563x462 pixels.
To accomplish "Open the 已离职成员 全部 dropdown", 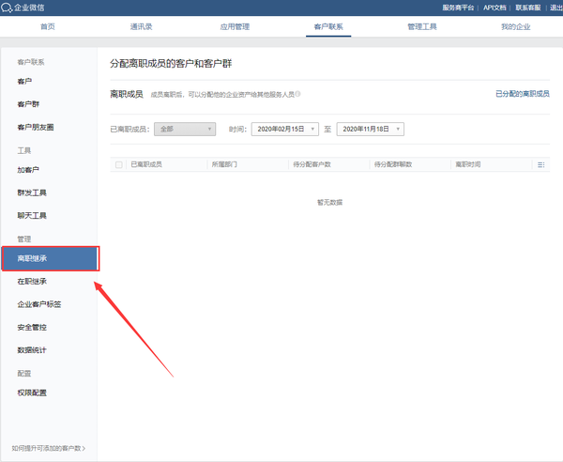I will pyautogui.click(x=185, y=129).
